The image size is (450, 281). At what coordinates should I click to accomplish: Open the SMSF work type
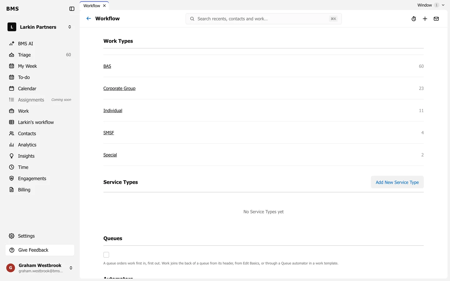click(x=109, y=133)
